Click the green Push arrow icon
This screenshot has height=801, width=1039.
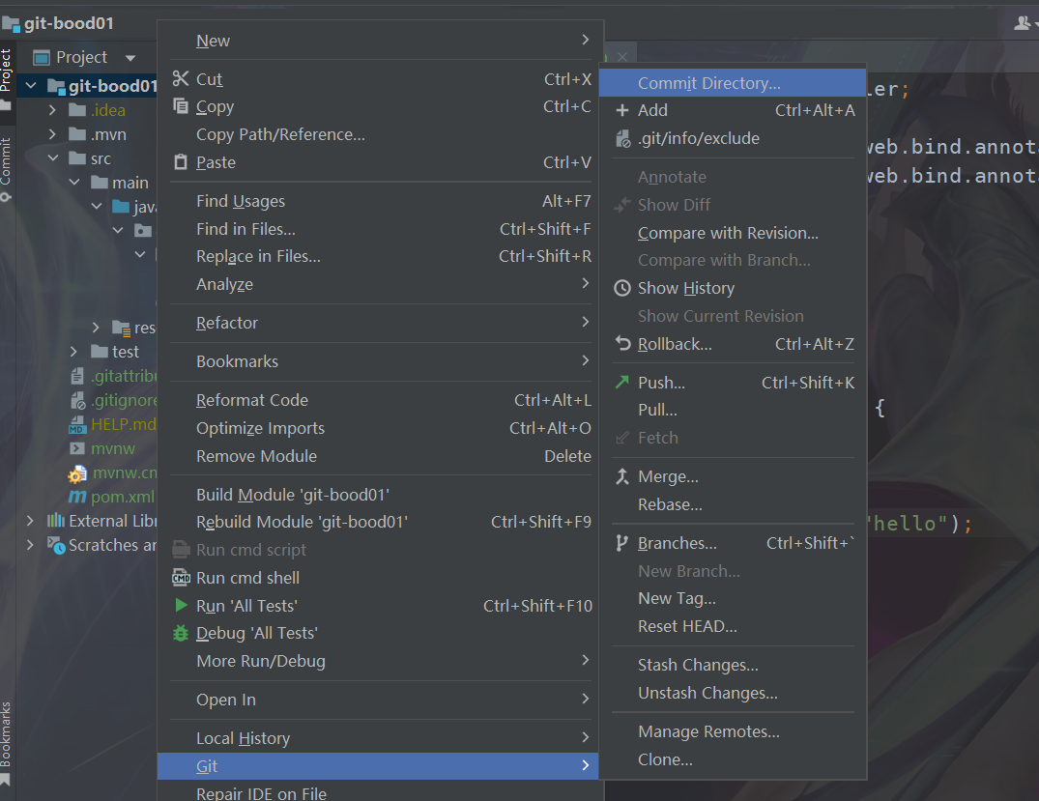[621, 383]
